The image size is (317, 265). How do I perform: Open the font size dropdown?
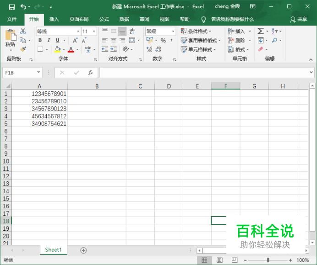(94, 31)
